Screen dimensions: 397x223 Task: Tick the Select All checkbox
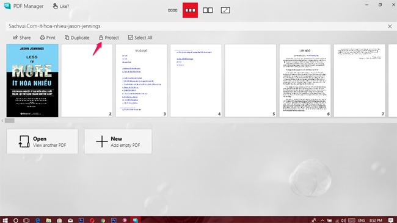pos(130,37)
